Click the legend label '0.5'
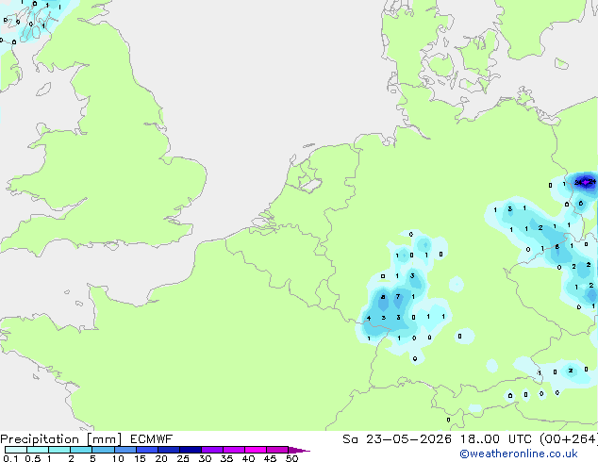598x462 pixels. [x=33, y=458]
